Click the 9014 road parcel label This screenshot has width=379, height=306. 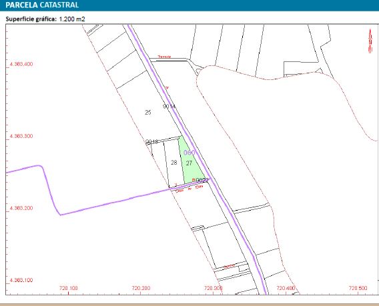click(169, 106)
